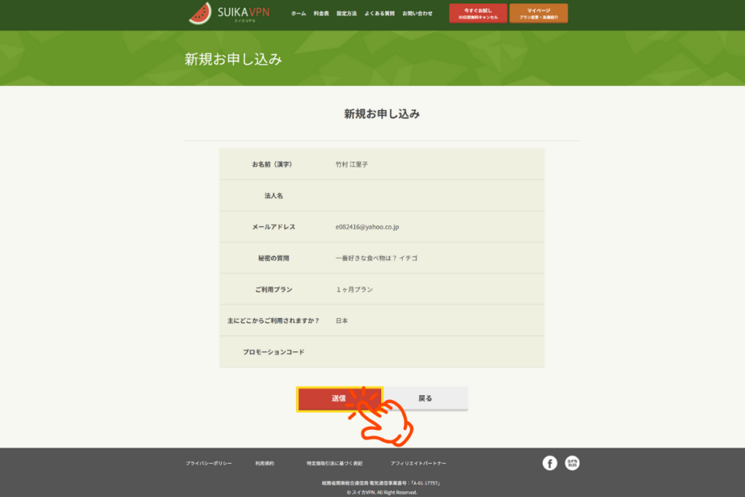The height and width of the screenshot is (497, 745).
Task: Select 設定方法 in top navigation
Action: [x=346, y=14]
